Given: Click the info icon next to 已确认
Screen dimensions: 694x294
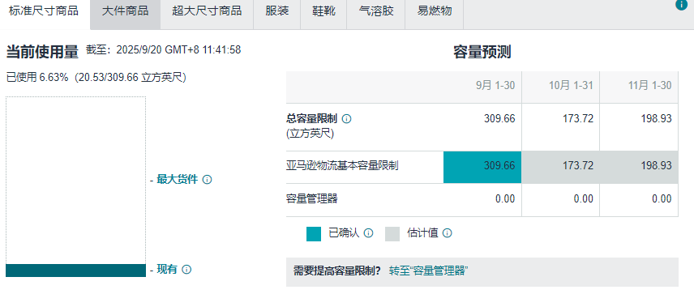Looking at the screenshot, I should [368, 233].
